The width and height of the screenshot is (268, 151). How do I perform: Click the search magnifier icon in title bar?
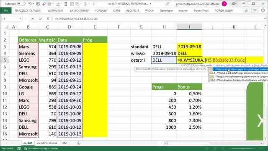point(167,4)
